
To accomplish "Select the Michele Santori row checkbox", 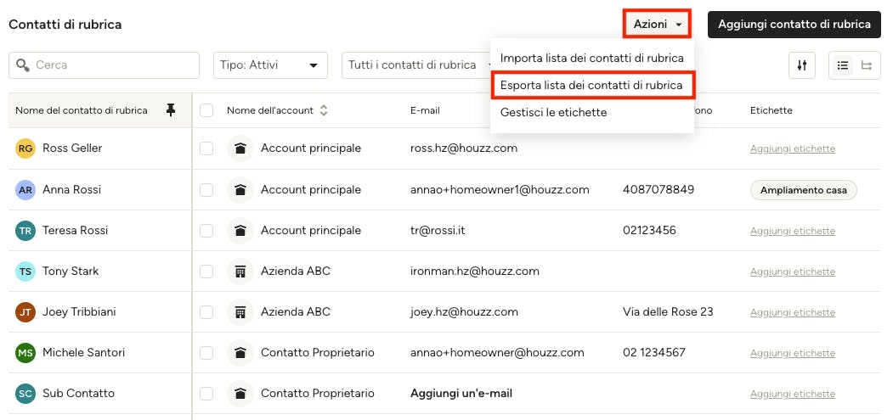I will coord(206,353).
